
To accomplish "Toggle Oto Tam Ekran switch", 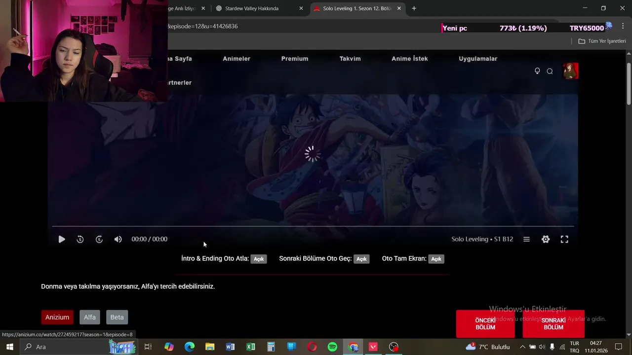I will pyautogui.click(x=436, y=259).
